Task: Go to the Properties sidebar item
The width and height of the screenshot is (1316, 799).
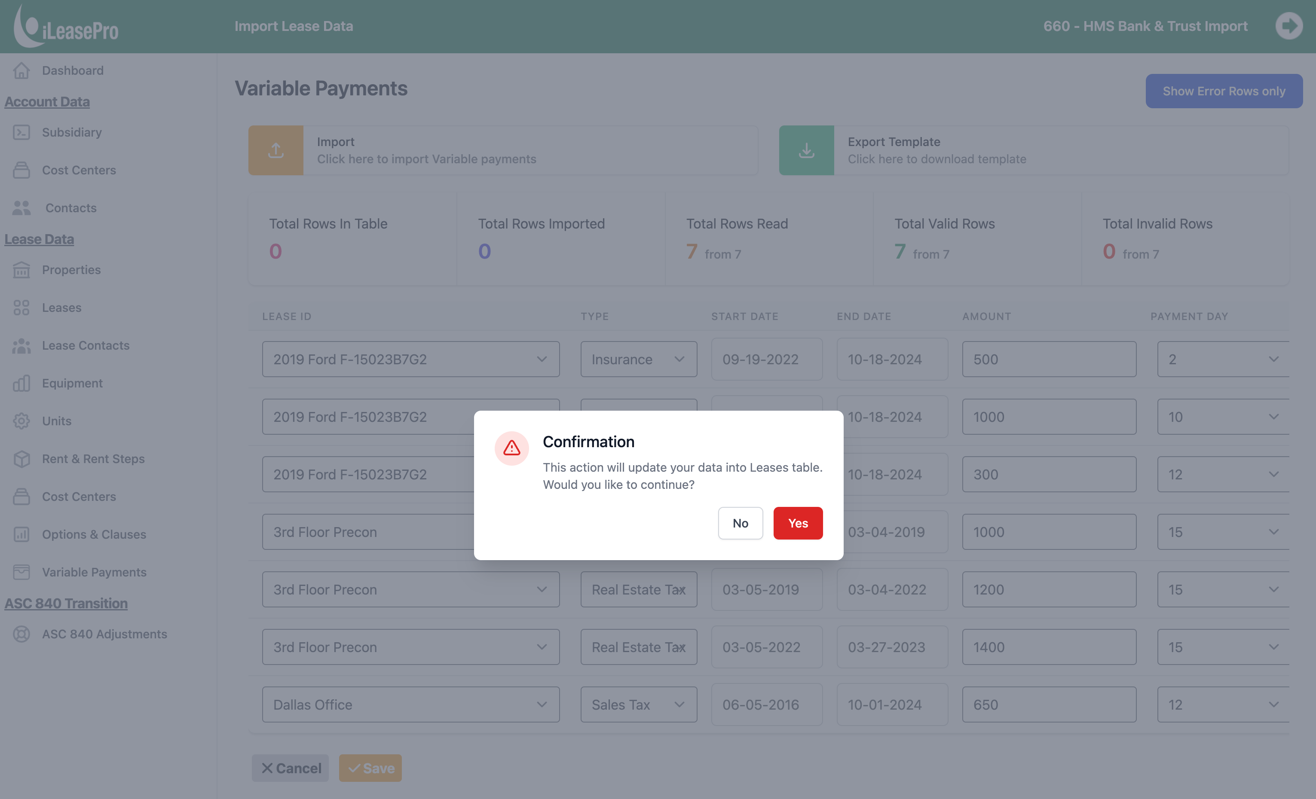Action: pyautogui.click(x=71, y=270)
